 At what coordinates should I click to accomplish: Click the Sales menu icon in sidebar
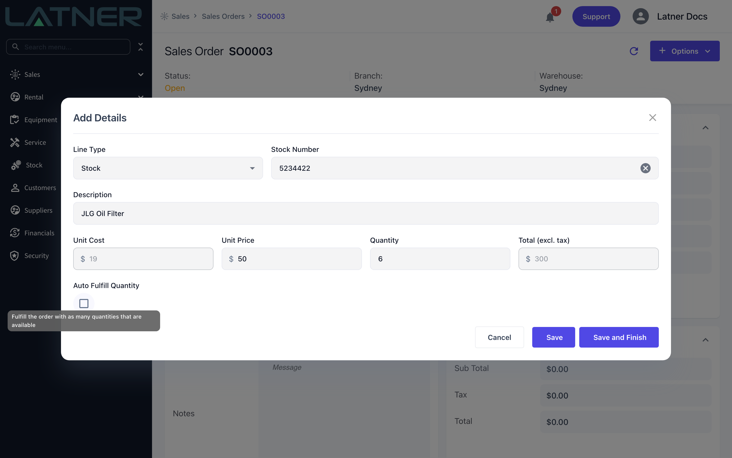tap(15, 75)
